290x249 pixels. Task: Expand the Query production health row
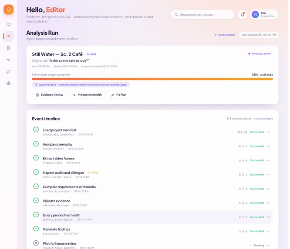268,217
